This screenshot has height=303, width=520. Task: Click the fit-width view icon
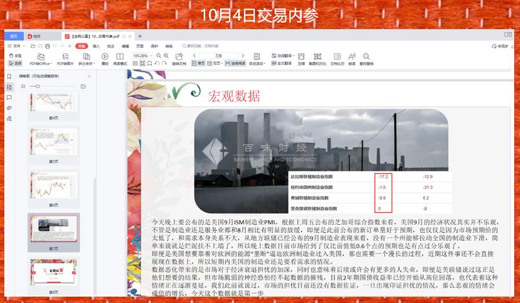(x=150, y=63)
